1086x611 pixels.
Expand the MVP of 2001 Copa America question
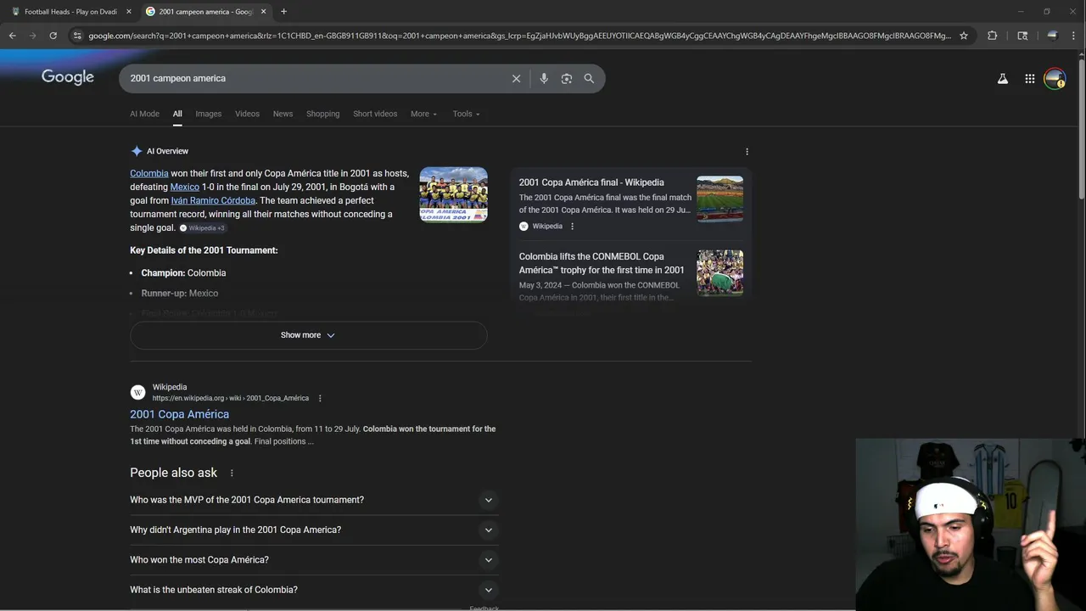[314, 500]
